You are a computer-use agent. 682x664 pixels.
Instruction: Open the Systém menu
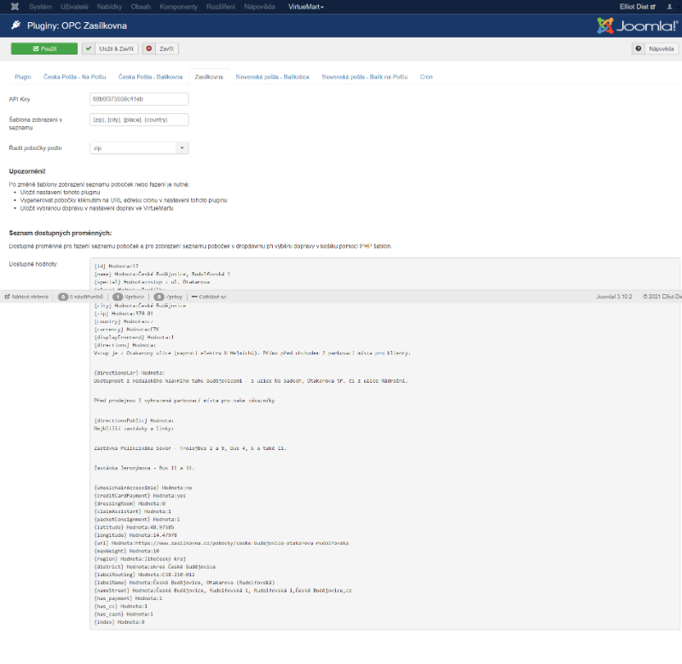point(40,7)
